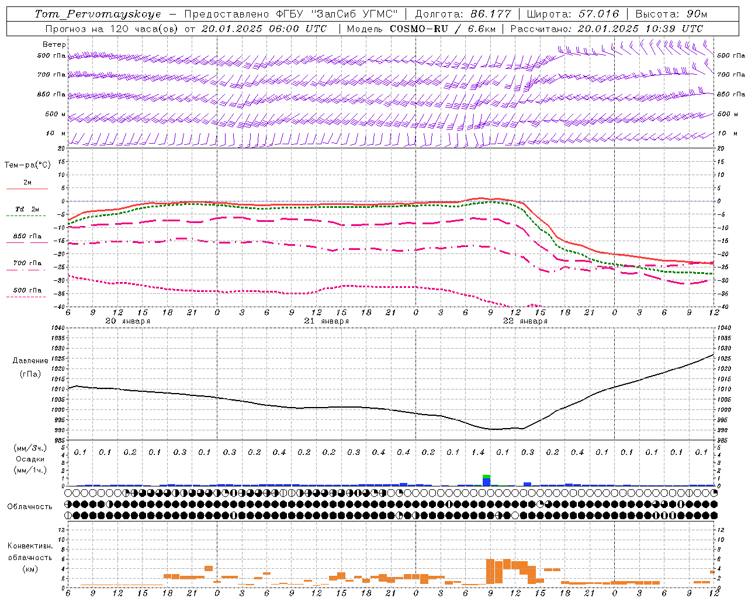Click the 700 гПа temperature legend entry
The image size is (748, 598).
point(27,263)
